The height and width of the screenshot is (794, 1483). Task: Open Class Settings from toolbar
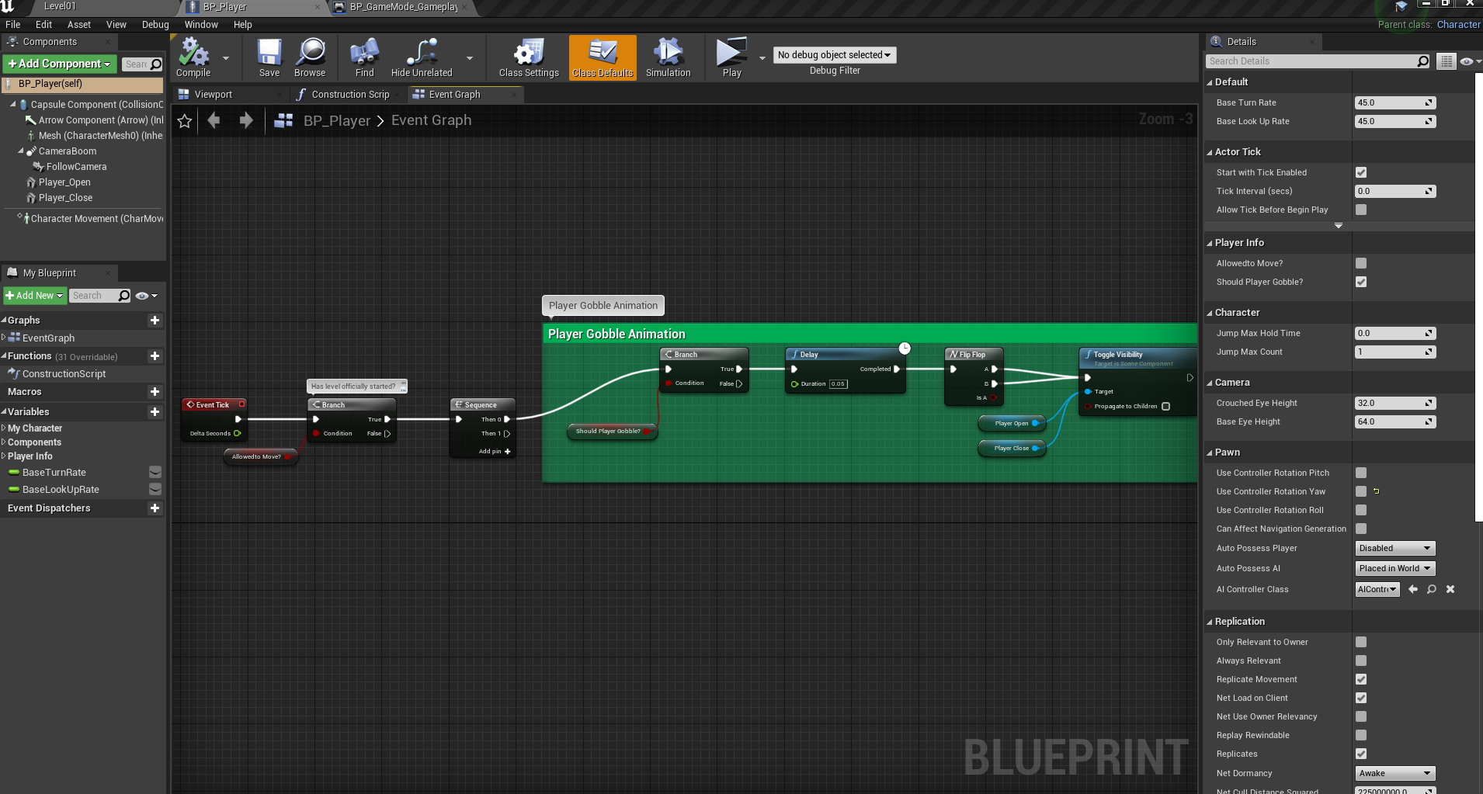(529, 53)
